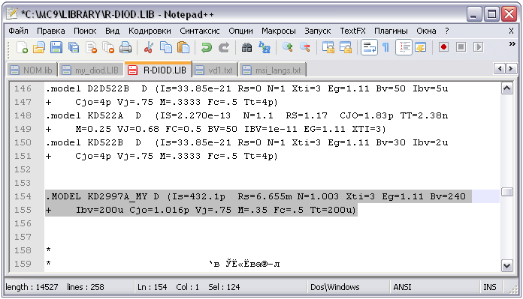
Task: Save all files with stacked floppies icon
Action: (74, 47)
